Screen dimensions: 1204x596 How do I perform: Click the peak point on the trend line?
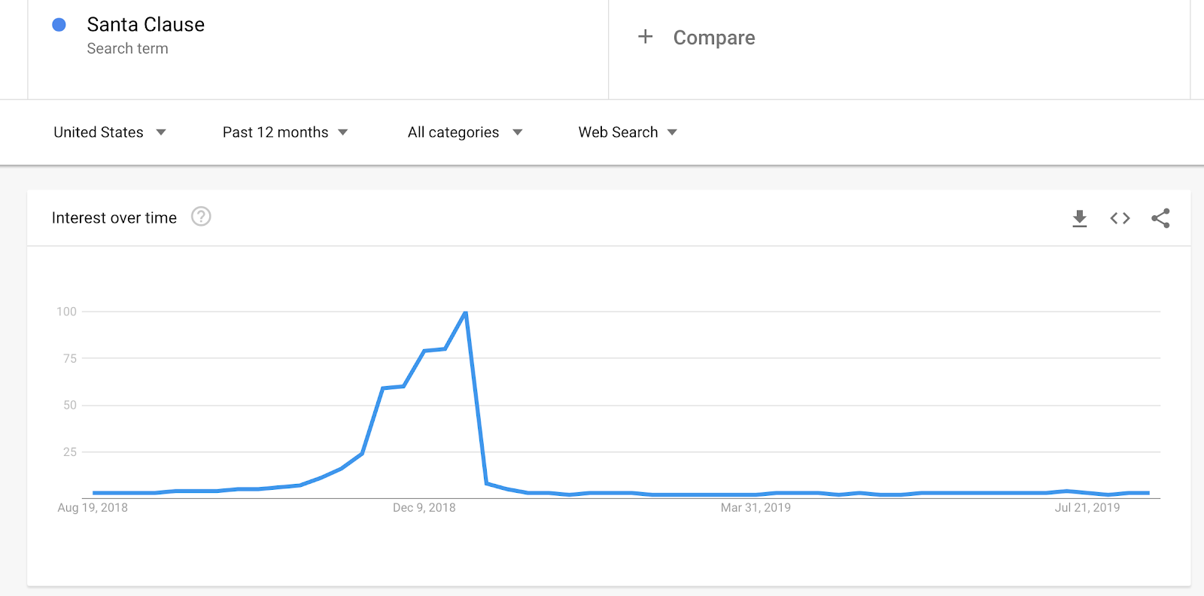click(x=465, y=311)
